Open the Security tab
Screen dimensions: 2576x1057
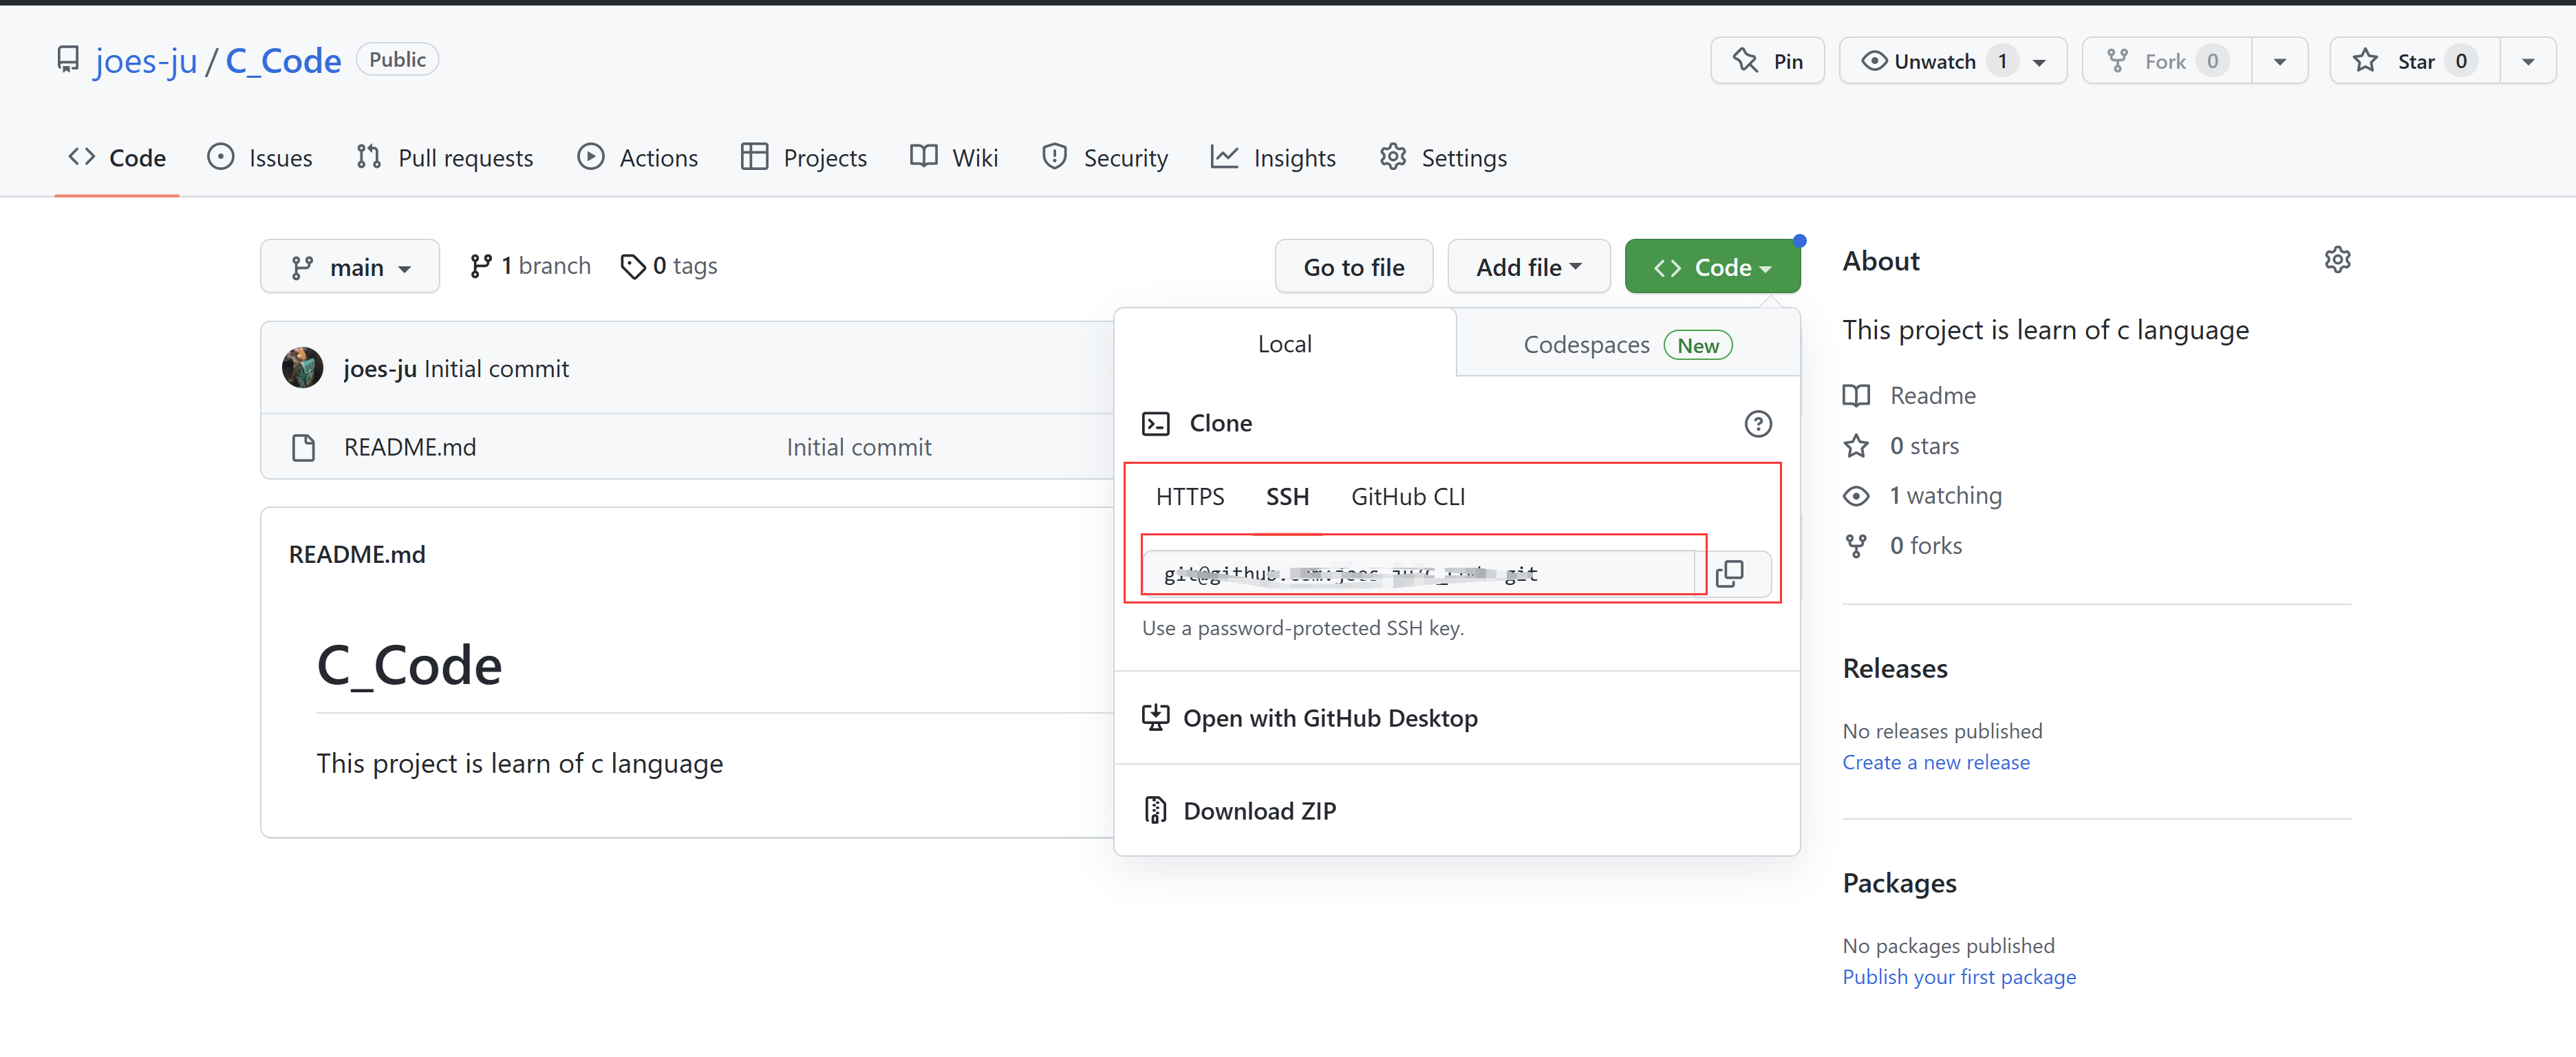tap(1105, 158)
